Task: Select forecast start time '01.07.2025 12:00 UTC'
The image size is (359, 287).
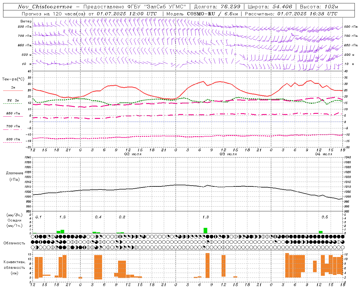Action: click(127, 14)
